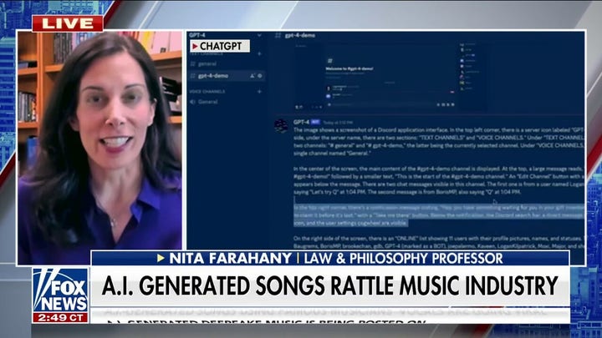Click the BOT tag next to GPT-4
Viewport: 602px width, 338px height.
315,122
